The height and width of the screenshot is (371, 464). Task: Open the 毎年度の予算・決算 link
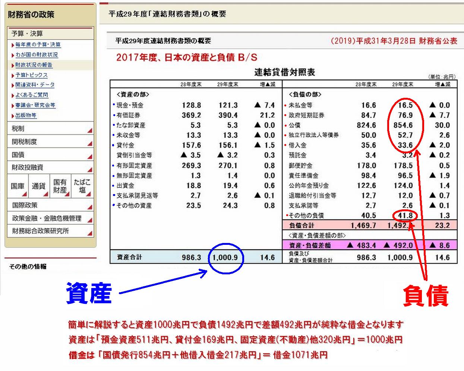[x=38, y=45]
